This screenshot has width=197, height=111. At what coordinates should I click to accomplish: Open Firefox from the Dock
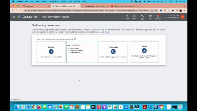39,107
